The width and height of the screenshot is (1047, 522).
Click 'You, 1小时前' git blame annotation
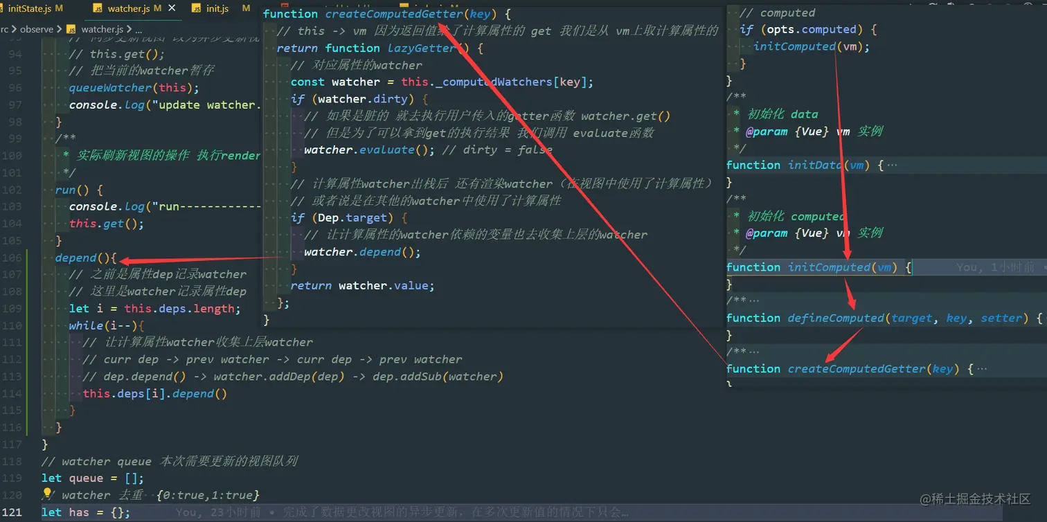(996, 267)
